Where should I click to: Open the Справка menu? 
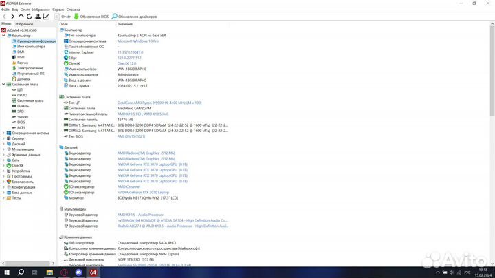pyautogui.click(x=74, y=10)
